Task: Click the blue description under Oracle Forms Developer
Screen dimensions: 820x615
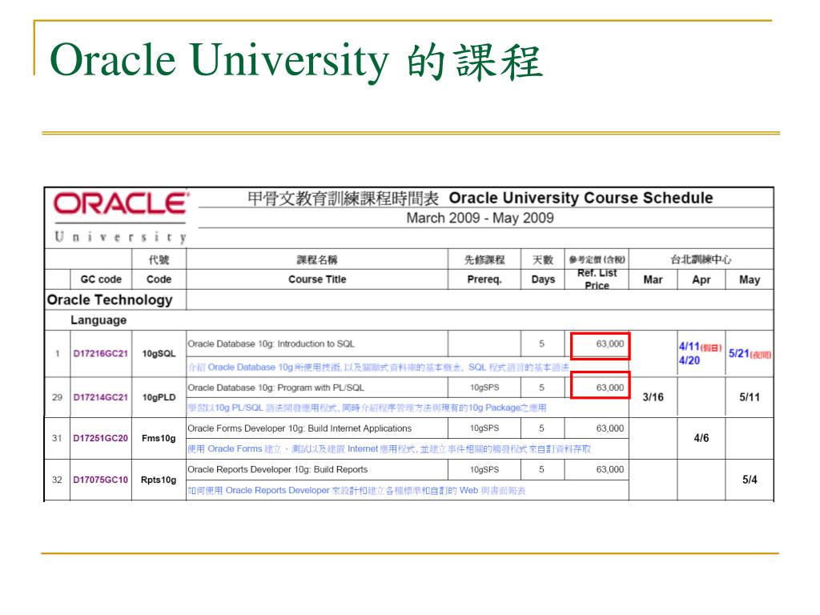Action: tap(389, 448)
